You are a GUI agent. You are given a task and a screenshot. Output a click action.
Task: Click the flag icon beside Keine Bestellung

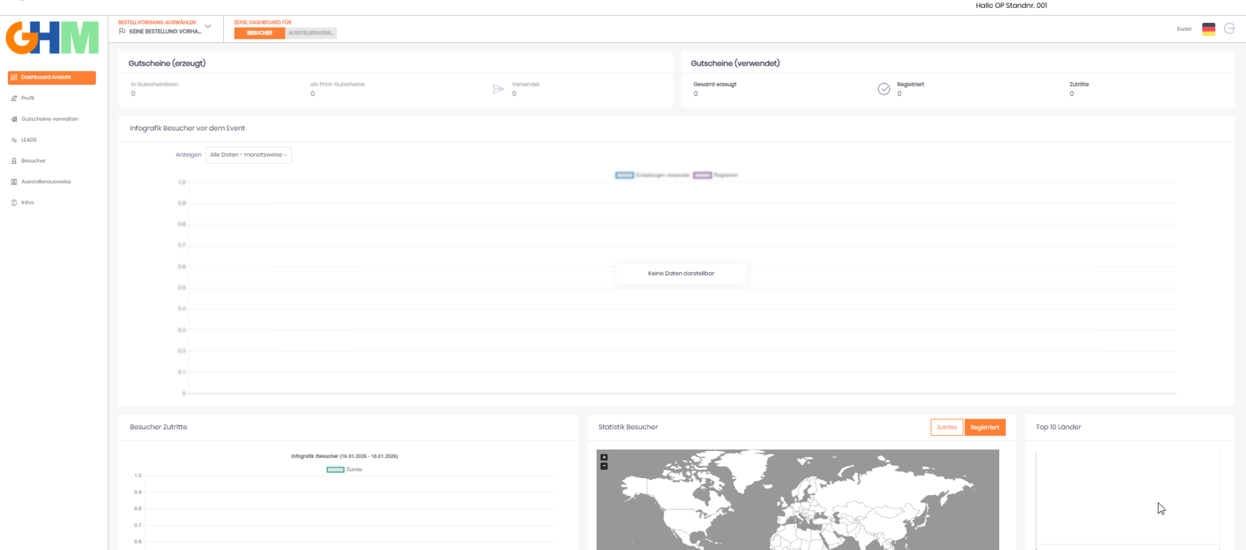(122, 31)
